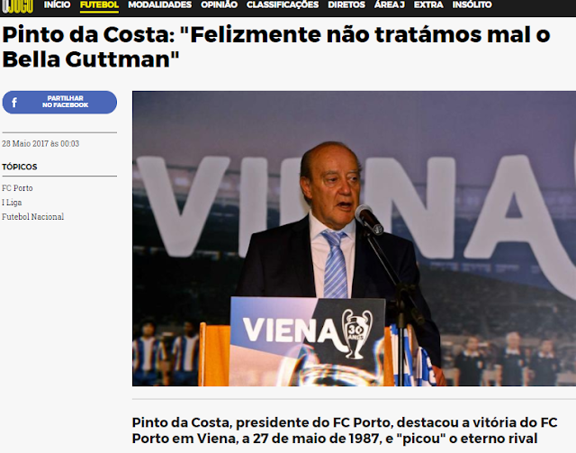Screen dimensions: 576x453
Task: Open the MODALIDADES section
Action: coord(160,5)
